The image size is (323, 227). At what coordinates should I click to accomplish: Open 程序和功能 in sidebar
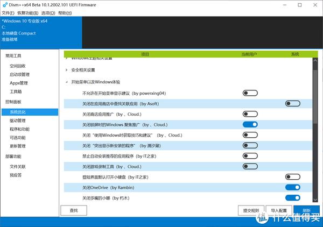(19, 129)
